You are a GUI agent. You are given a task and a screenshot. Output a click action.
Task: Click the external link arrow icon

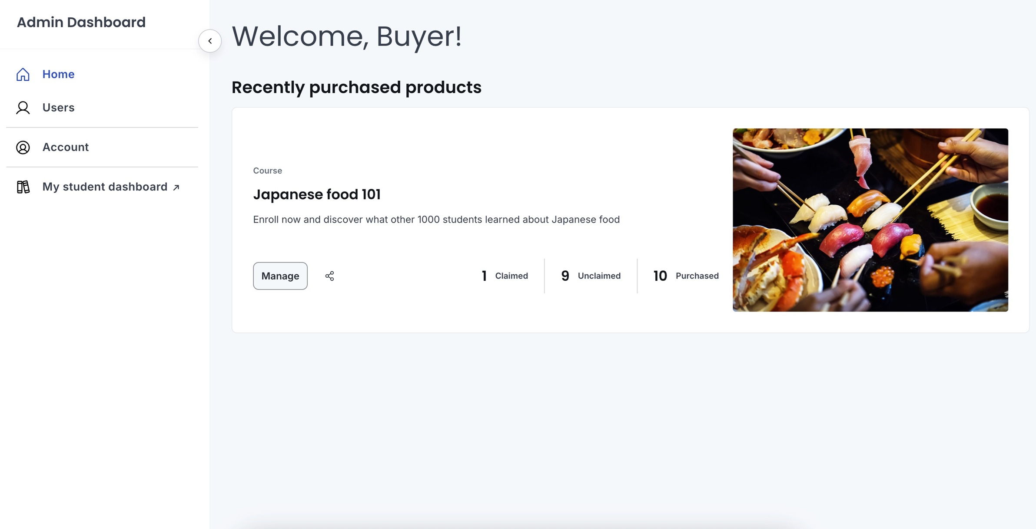[x=176, y=187]
